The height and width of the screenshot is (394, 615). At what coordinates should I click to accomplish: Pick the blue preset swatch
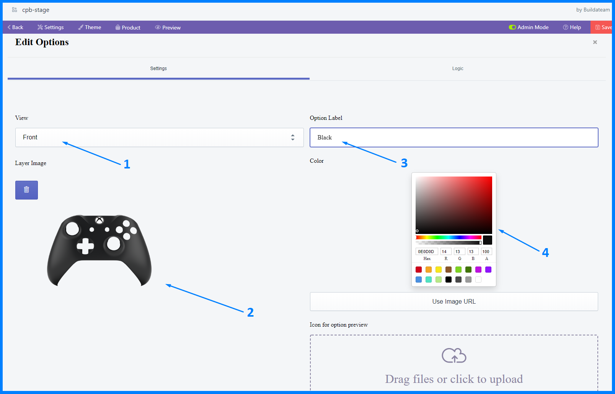419,280
